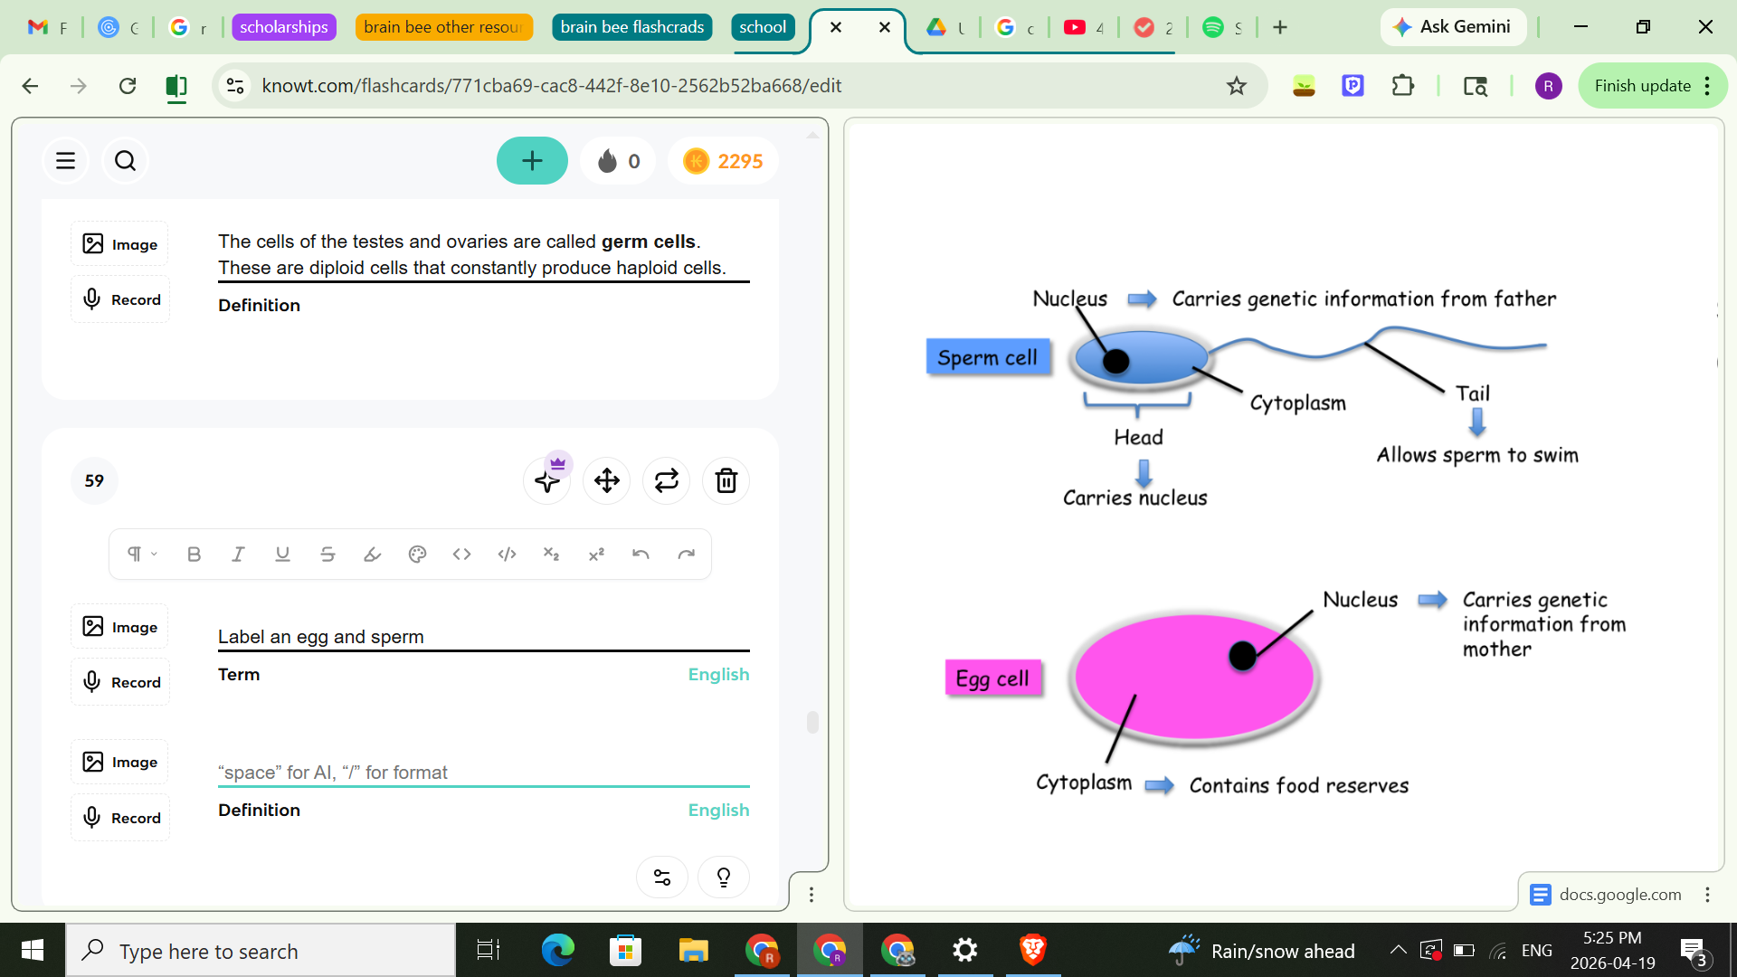Click the Record button for the term
The width and height of the screenshot is (1737, 977).
[119, 681]
